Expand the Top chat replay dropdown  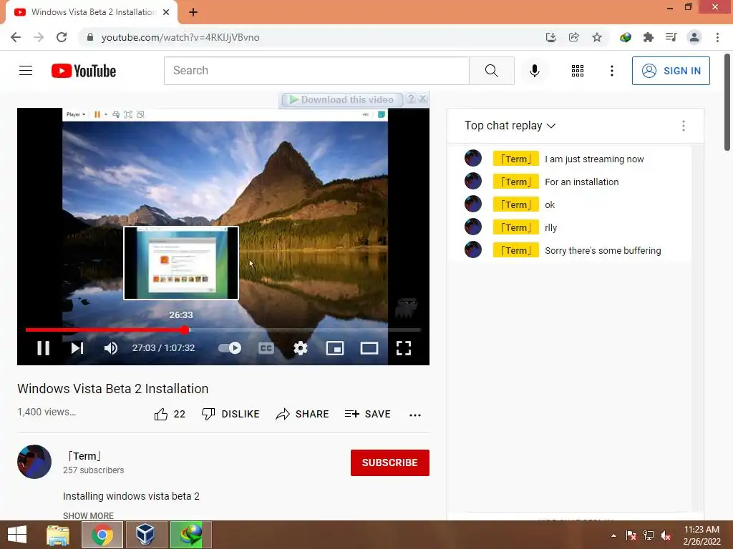pos(510,126)
